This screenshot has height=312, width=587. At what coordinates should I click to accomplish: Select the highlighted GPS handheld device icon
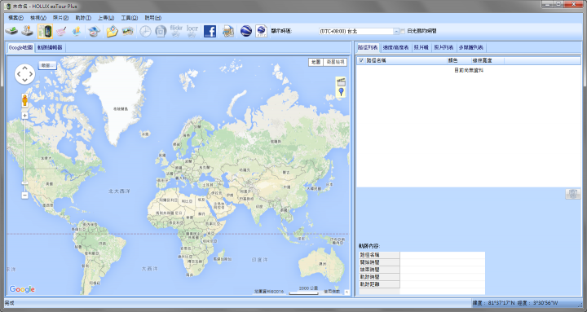point(45,31)
